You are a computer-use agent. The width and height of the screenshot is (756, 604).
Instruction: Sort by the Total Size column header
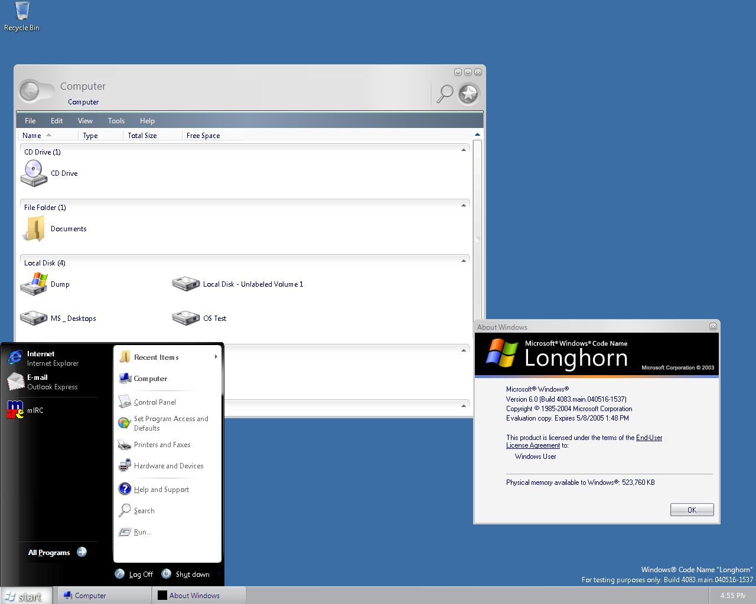152,136
